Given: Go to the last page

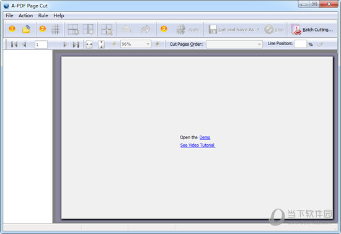Looking at the screenshot, I should coord(76,45).
